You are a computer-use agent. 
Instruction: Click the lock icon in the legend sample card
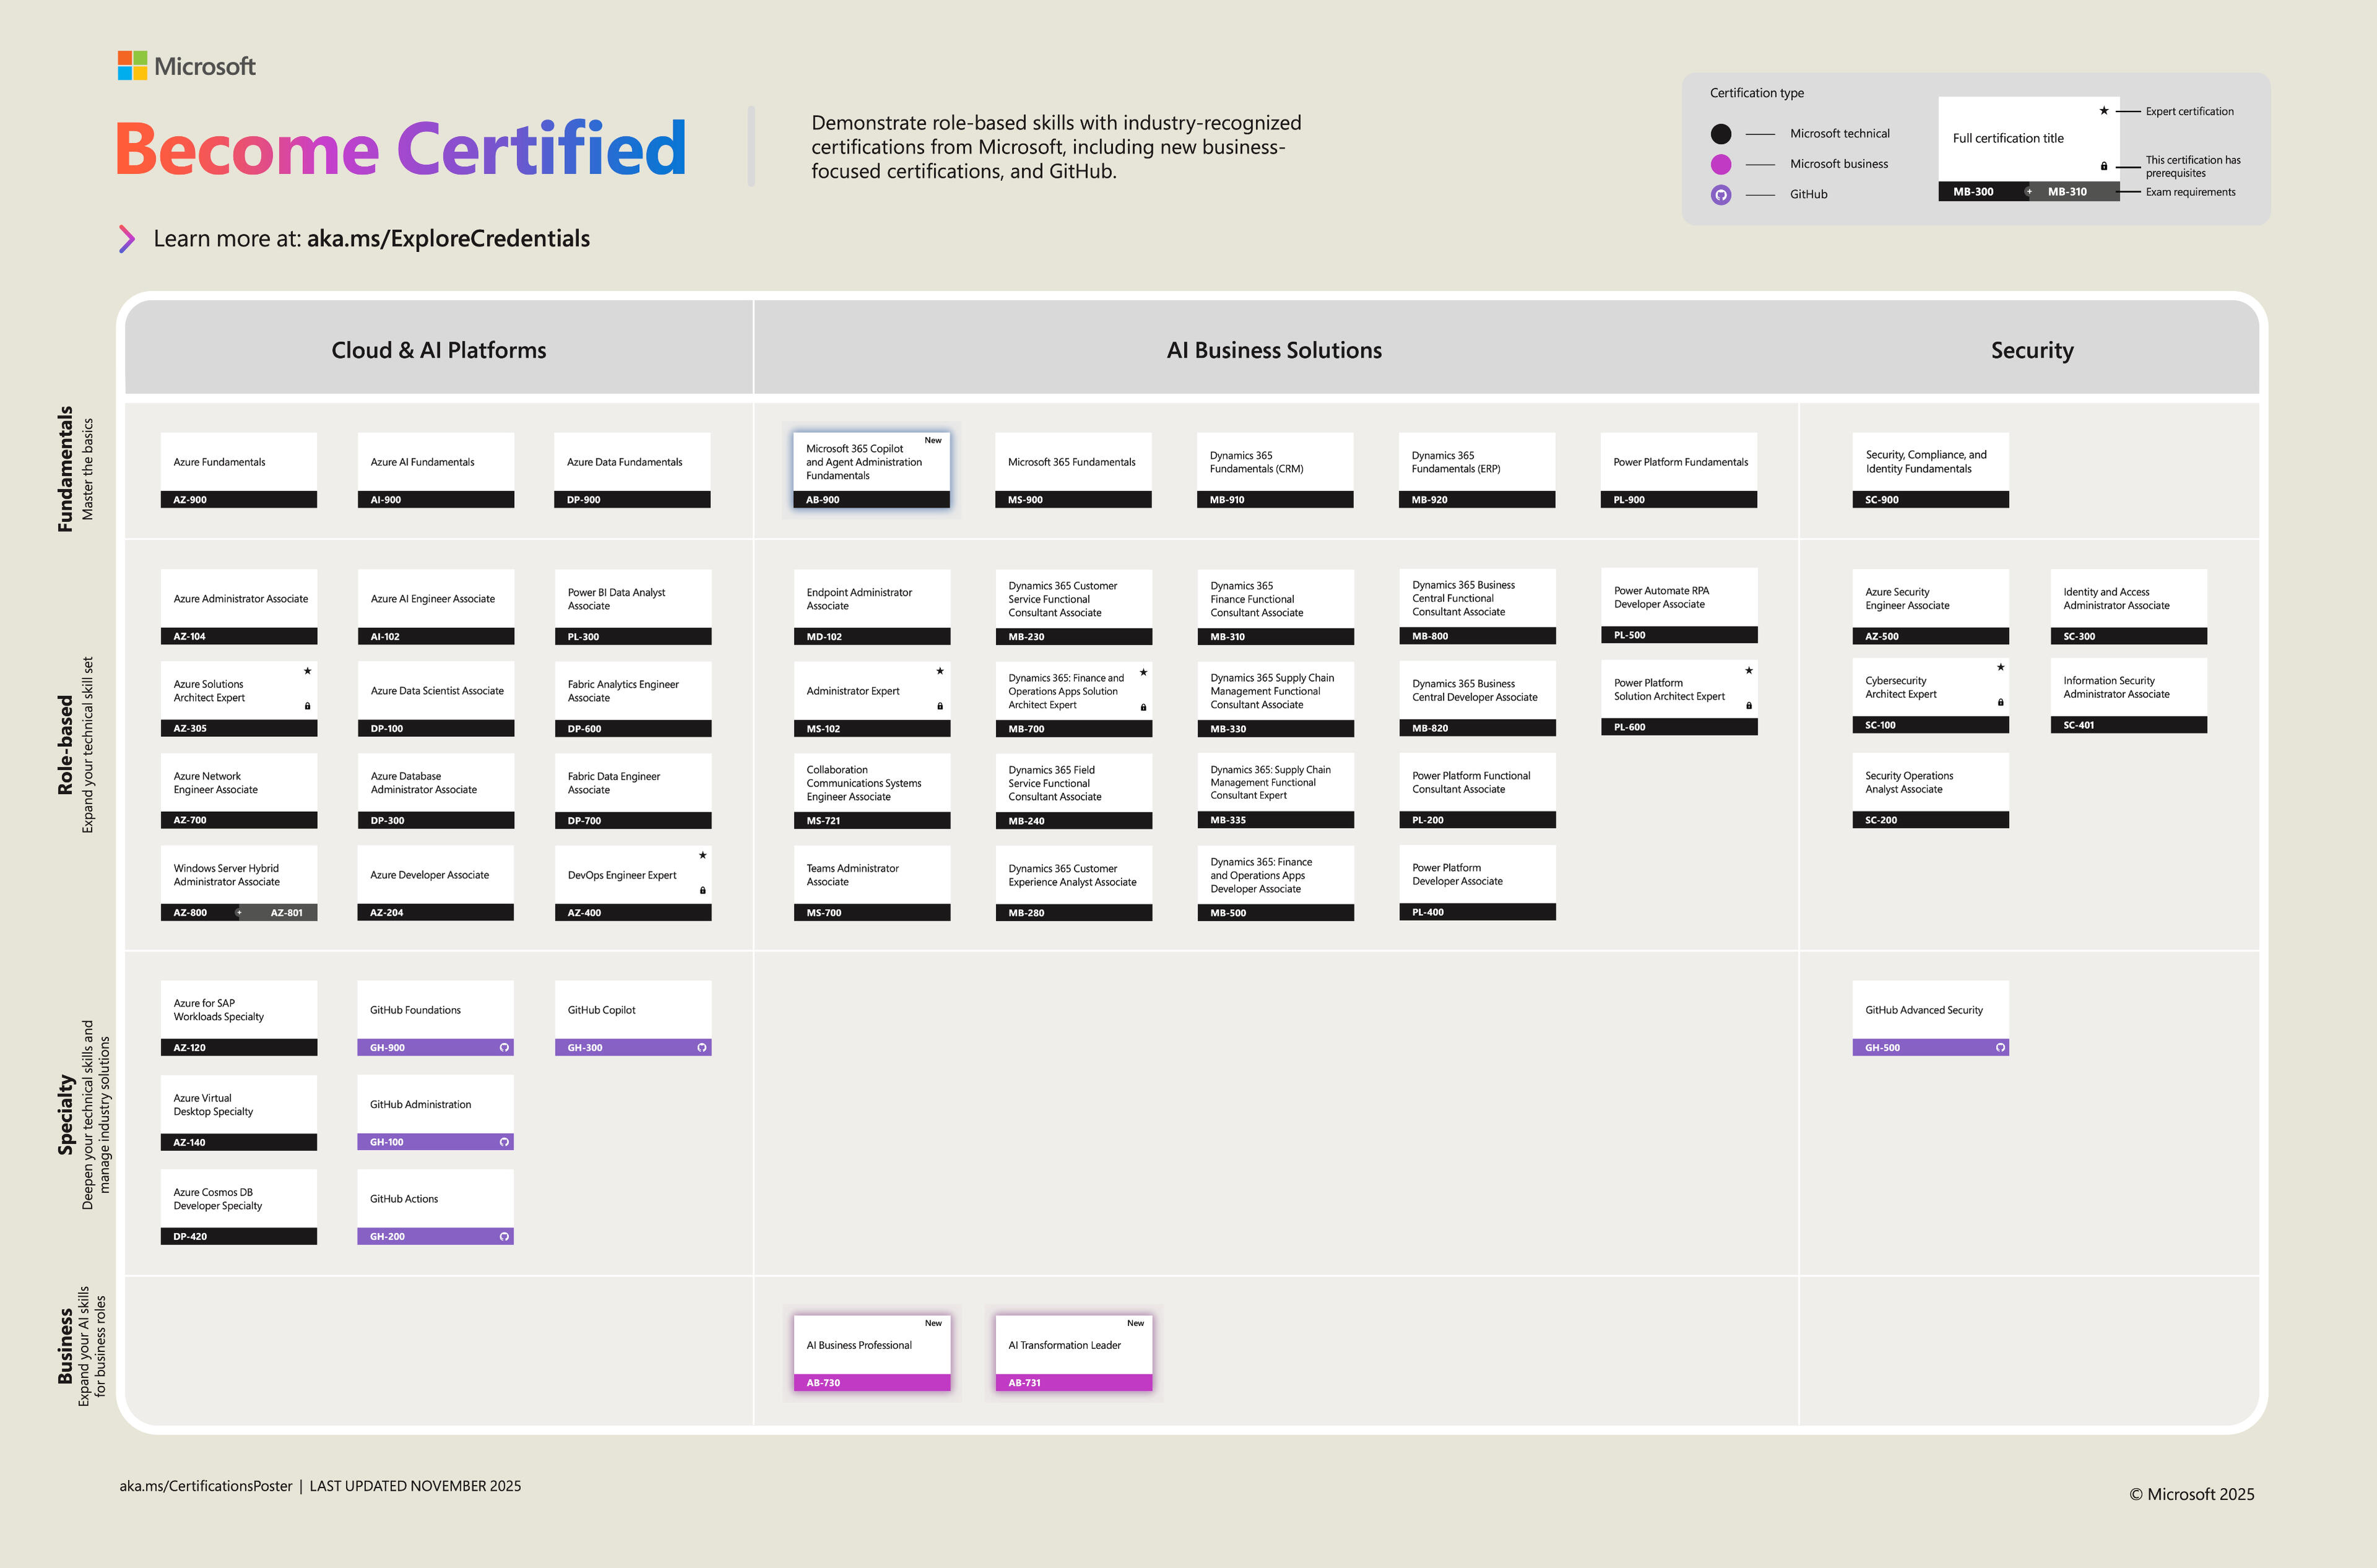(x=2104, y=166)
